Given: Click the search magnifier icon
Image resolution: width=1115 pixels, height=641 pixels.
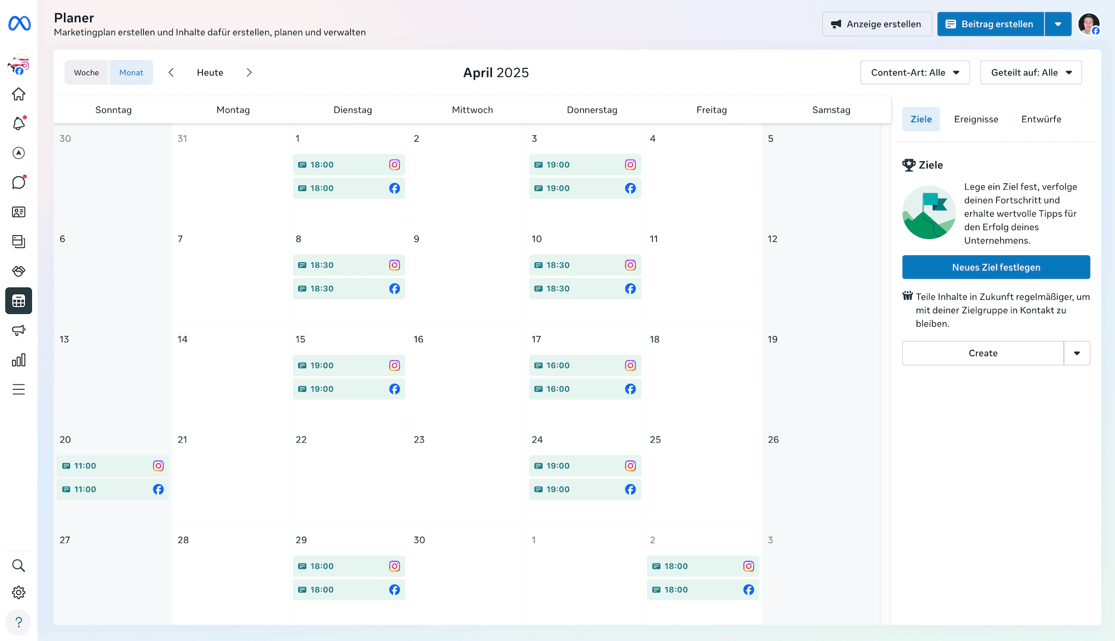Looking at the screenshot, I should (x=18, y=566).
